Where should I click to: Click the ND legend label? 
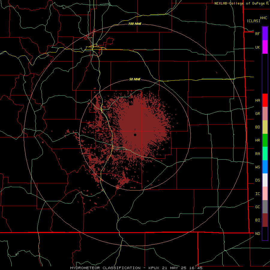pyautogui.click(x=257, y=233)
